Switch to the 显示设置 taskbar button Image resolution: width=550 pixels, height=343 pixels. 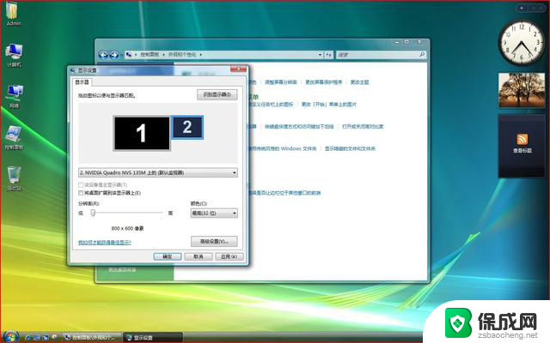(x=153, y=337)
